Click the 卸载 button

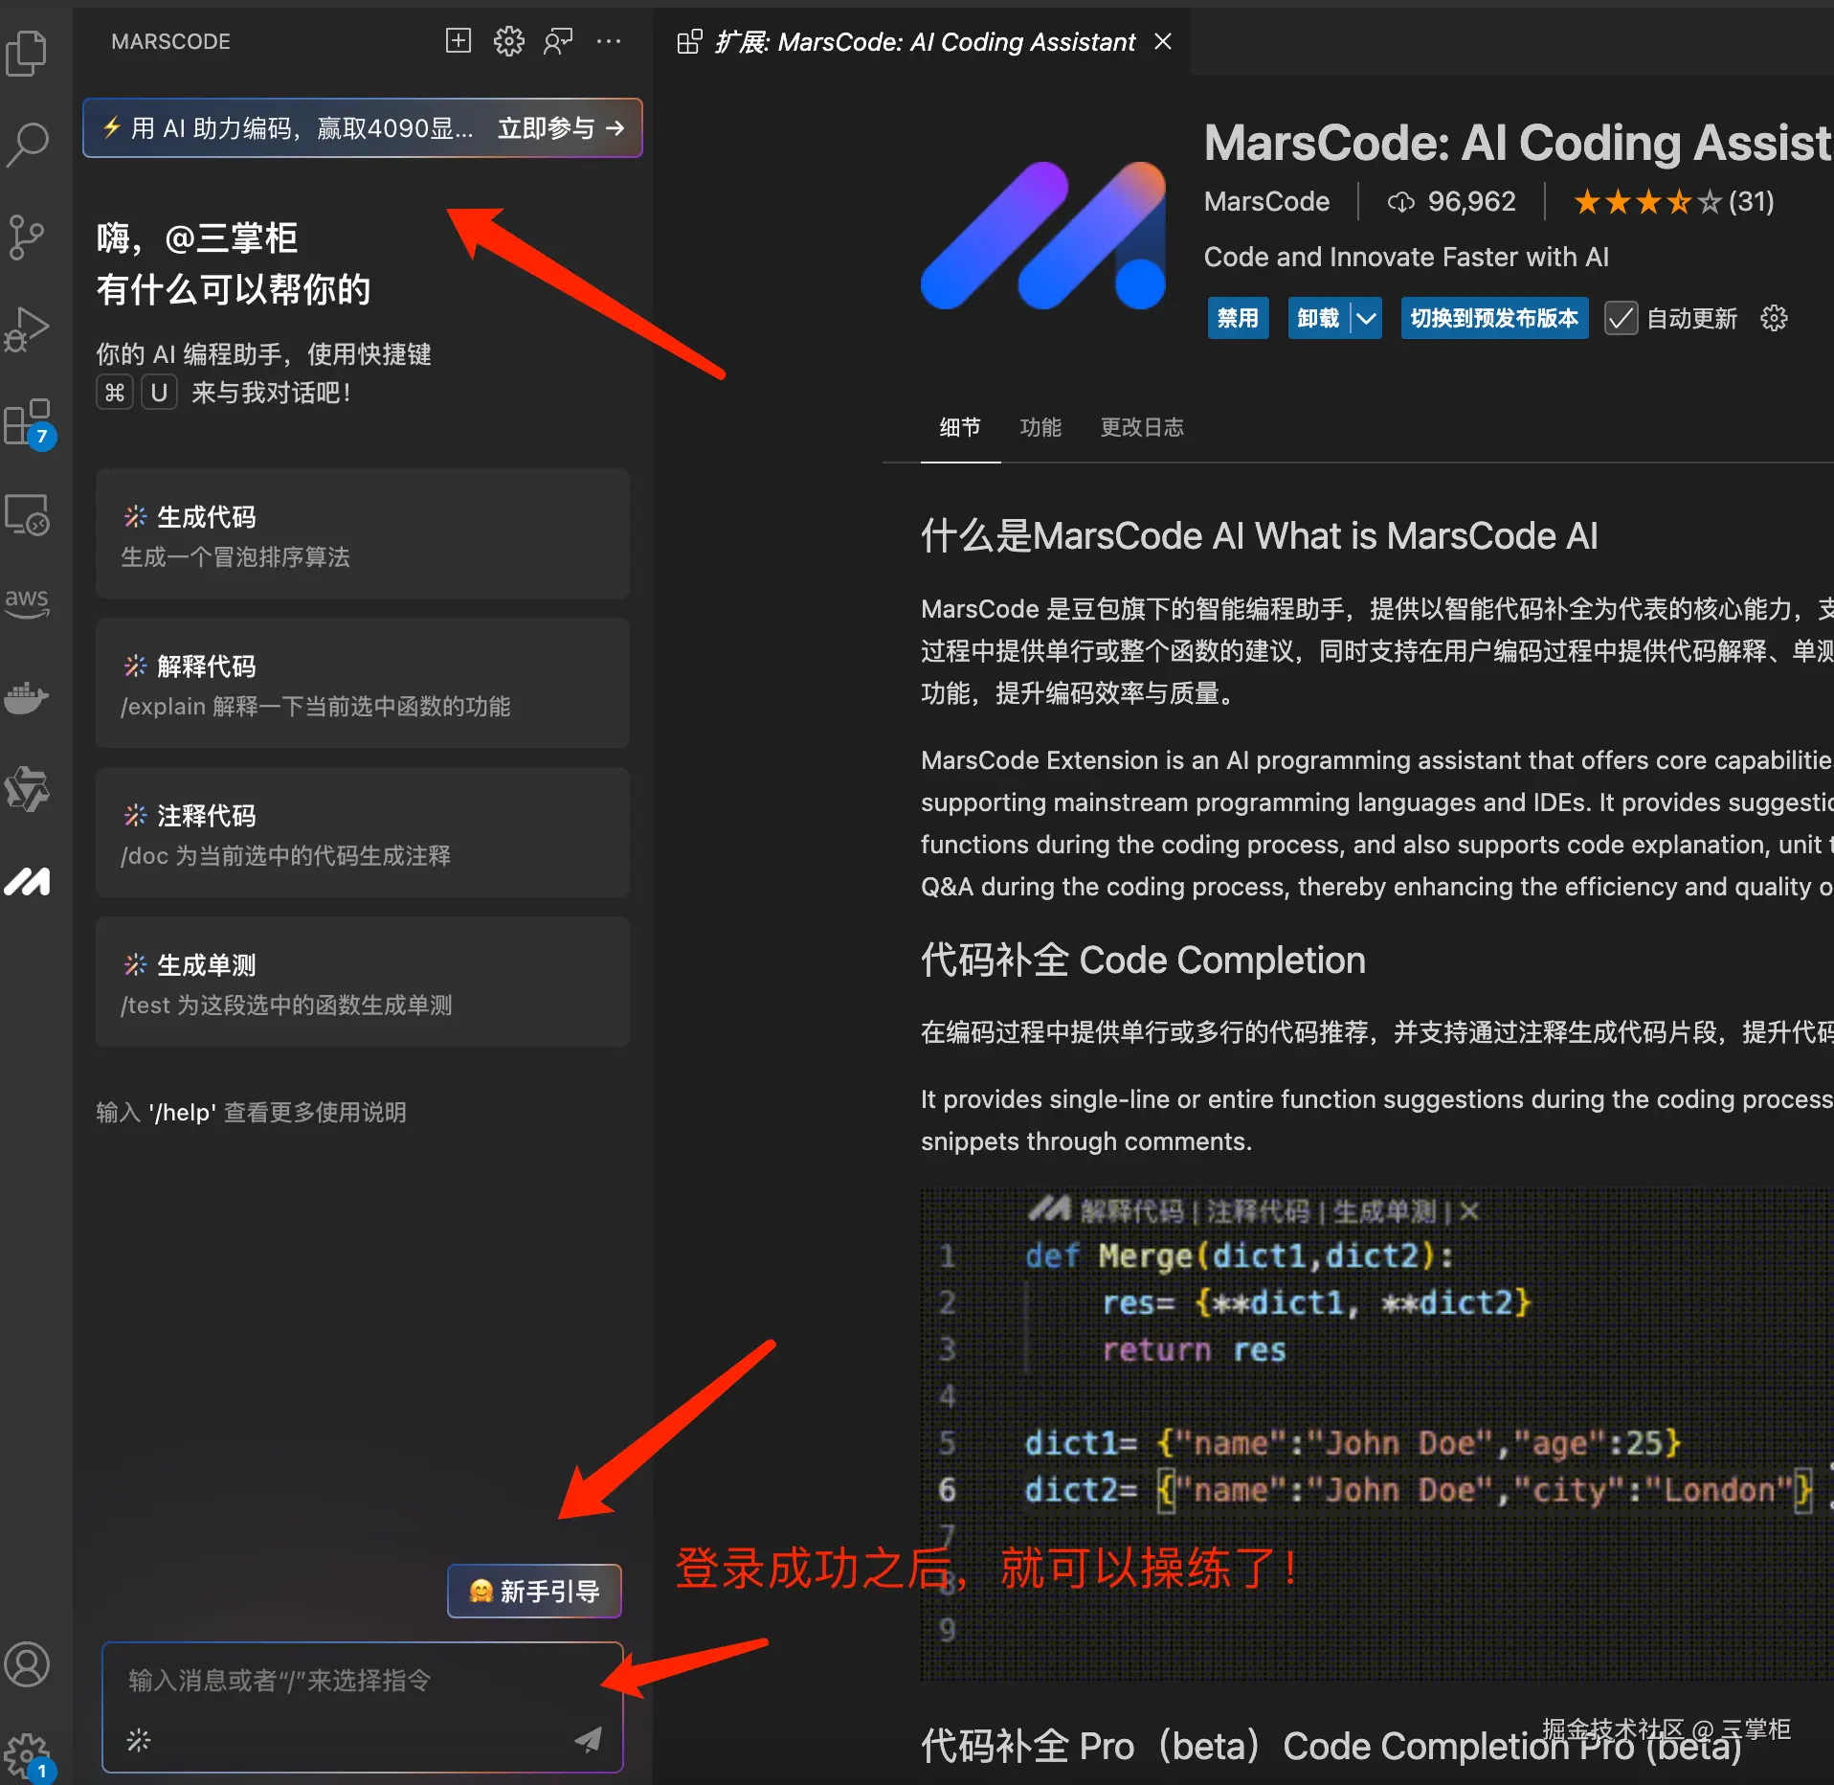pyautogui.click(x=1318, y=318)
